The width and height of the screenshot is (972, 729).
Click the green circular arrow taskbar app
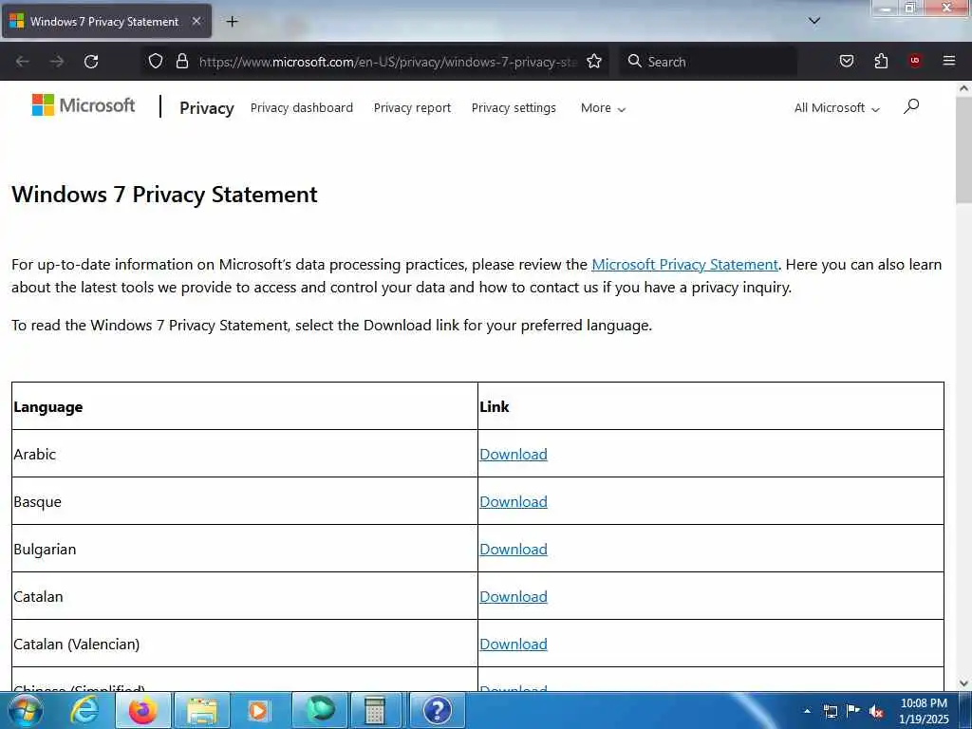(x=320, y=710)
